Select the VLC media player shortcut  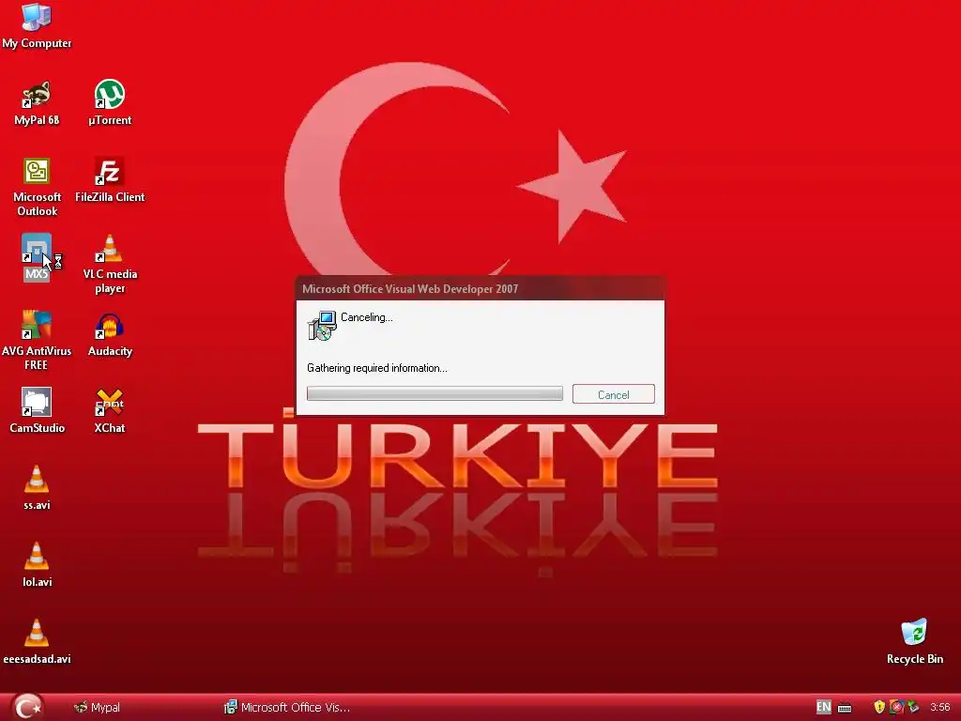110,264
